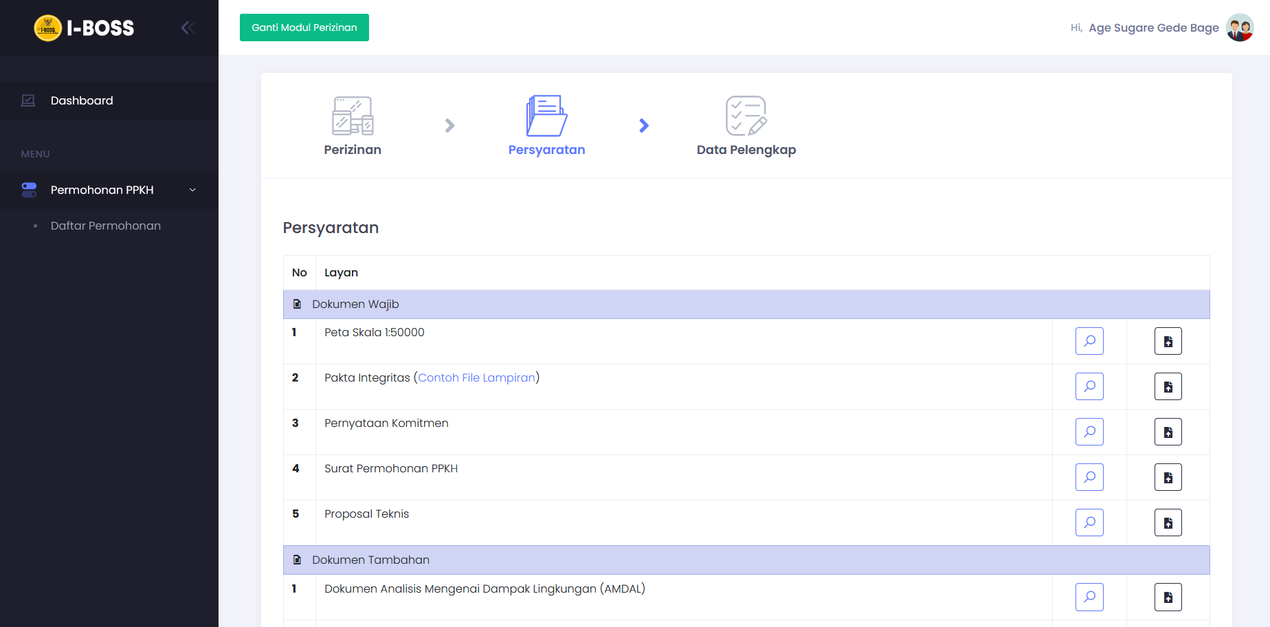Upload file for the AMDAL document

1168,597
